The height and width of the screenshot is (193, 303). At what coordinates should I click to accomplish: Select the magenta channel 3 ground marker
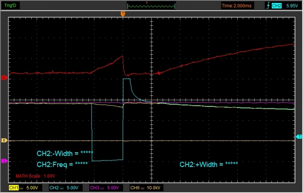point(4,161)
